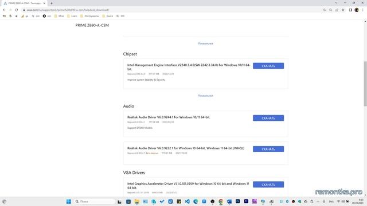Close the PRIME Z690-A-CSM tab

[x=44, y=3]
